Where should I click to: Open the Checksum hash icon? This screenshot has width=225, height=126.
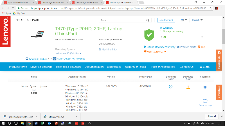pyautogui.click(x=205, y=87)
